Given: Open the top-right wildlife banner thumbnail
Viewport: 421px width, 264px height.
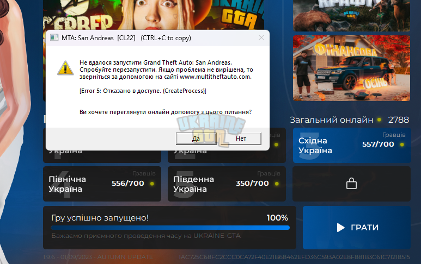Looking at the screenshot, I should (x=351, y=16).
